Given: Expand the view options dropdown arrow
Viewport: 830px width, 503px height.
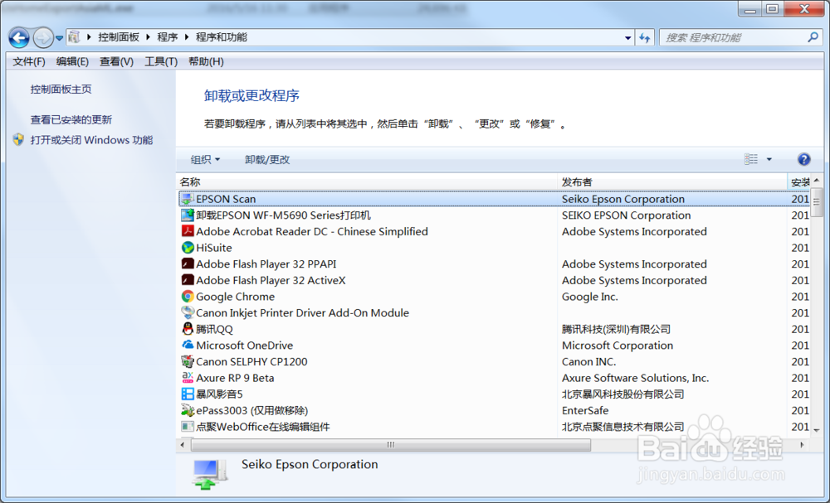Looking at the screenshot, I should point(769,159).
